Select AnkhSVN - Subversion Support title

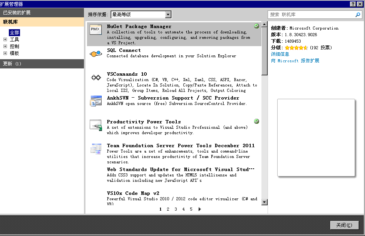coord(173,98)
